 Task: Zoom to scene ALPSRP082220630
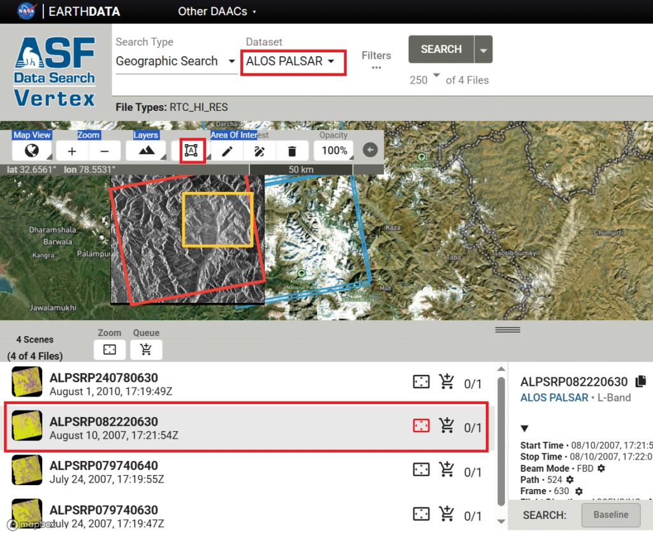(421, 425)
